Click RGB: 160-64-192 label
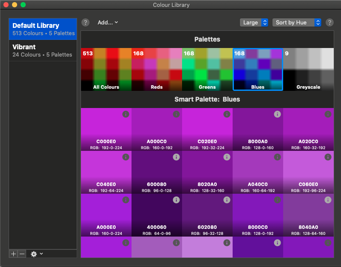The height and width of the screenshot is (267, 341). pyautogui.click(x=258, y=191)
